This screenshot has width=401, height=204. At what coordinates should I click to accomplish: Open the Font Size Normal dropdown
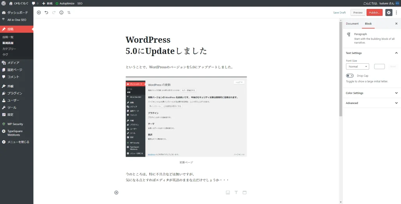pos(357,66)
